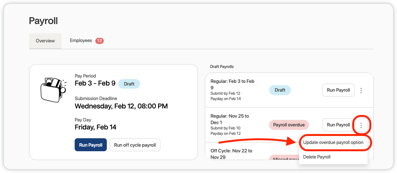This screenshot has width=397, height=173.
Task: Open the Employees tab
Action: (x=81, y=40)
